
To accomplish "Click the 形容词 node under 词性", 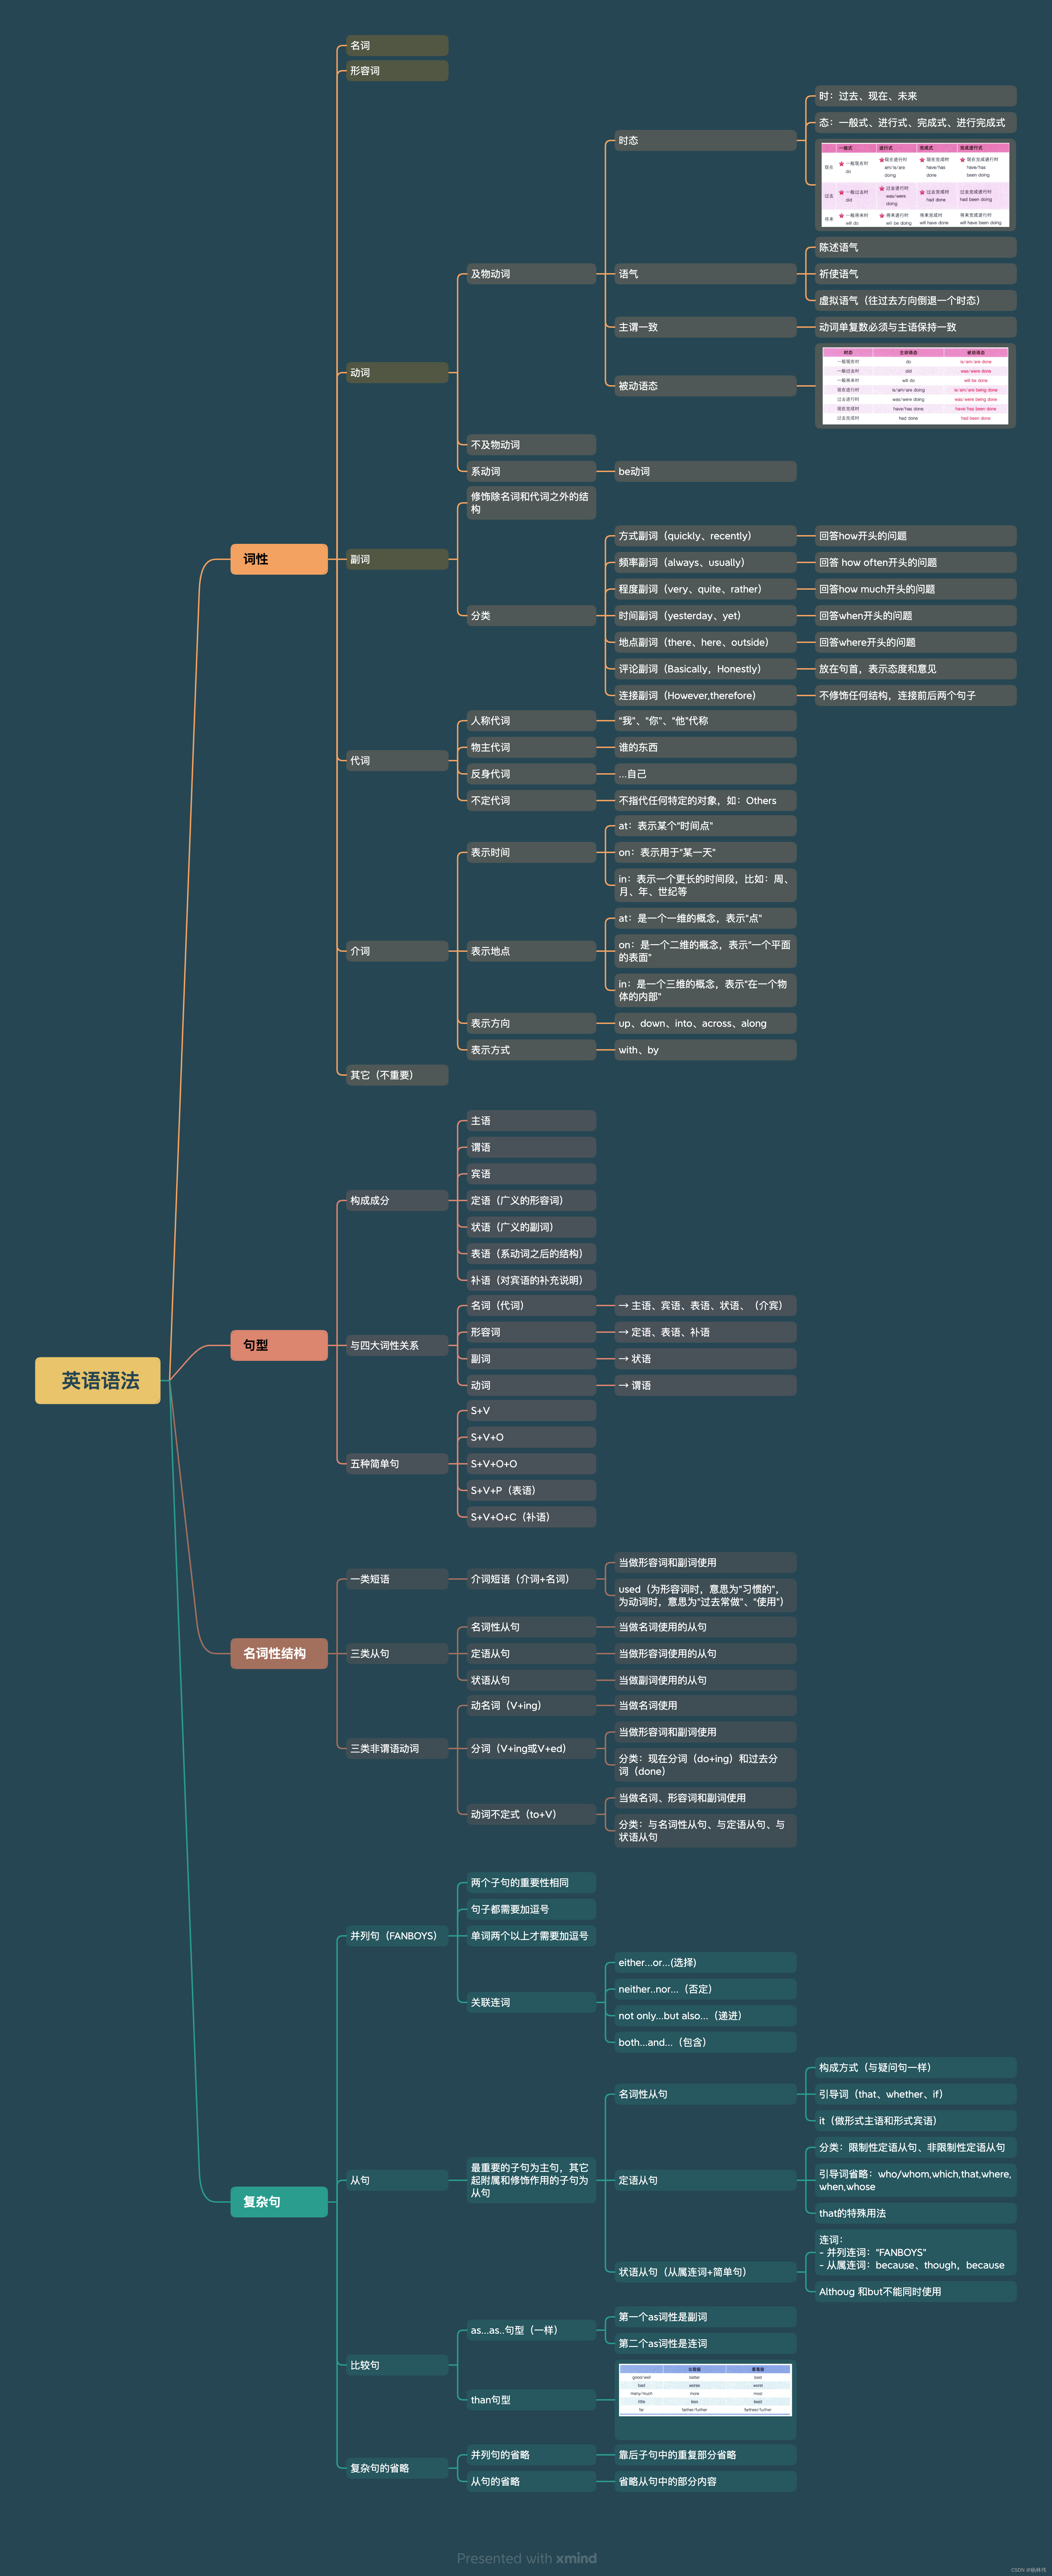I will (x=397, y=71).
